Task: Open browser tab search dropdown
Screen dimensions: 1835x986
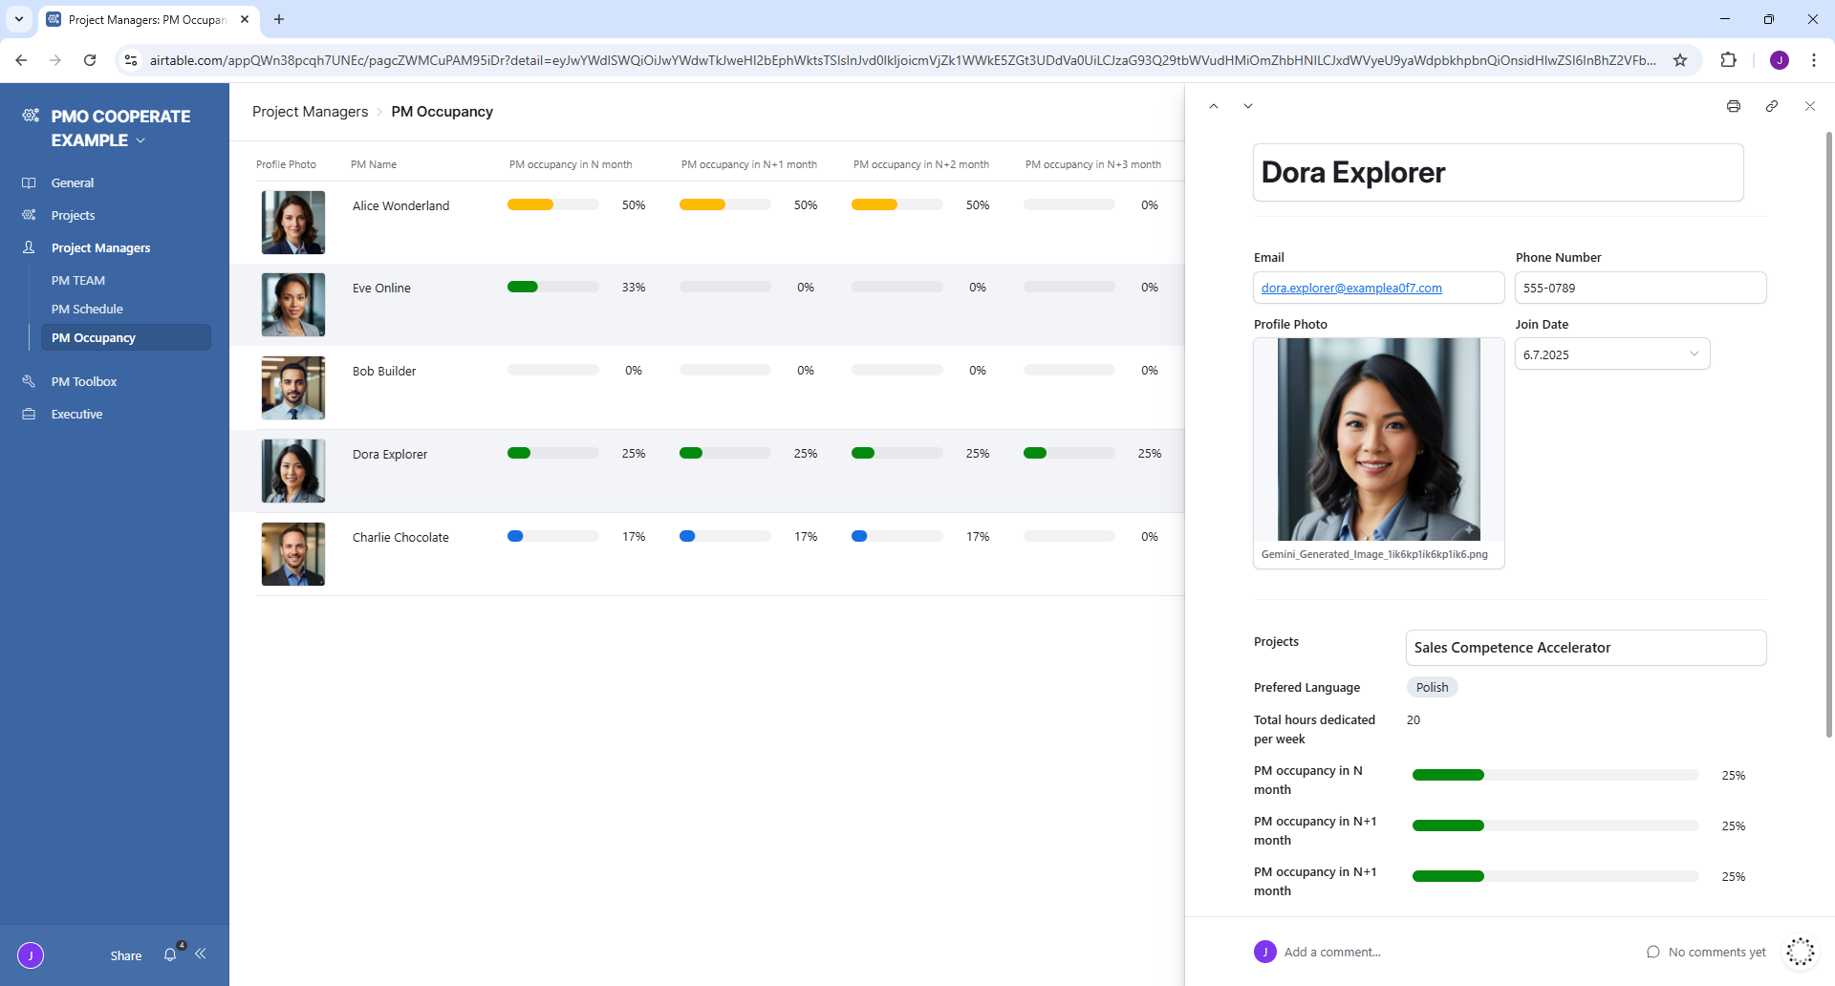Action: point(19,19)
